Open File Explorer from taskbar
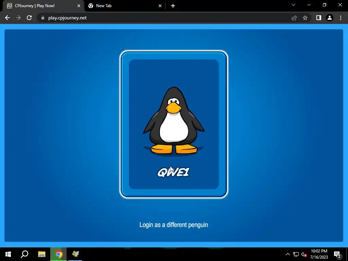Image resolution: width=348 pixels, height=261 pixels. (41, 254)
